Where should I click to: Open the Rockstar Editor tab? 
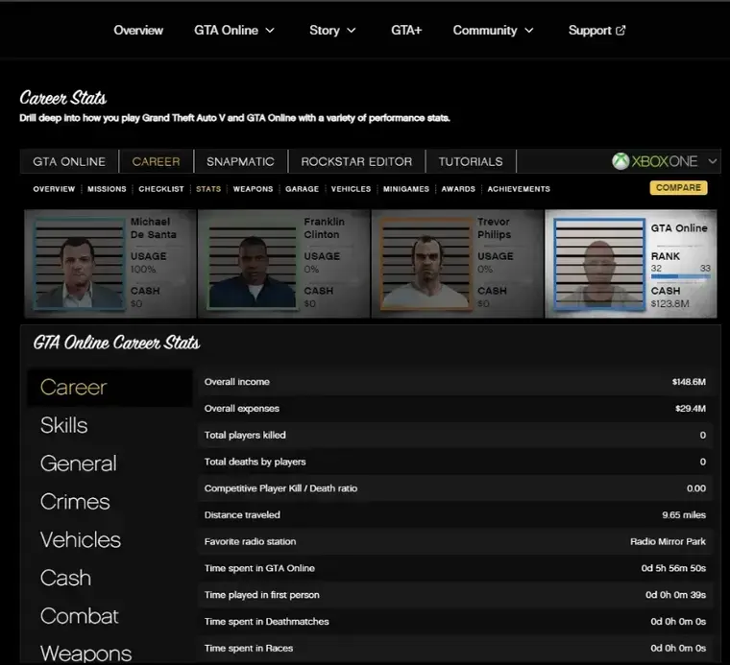(x=356, y=161)
